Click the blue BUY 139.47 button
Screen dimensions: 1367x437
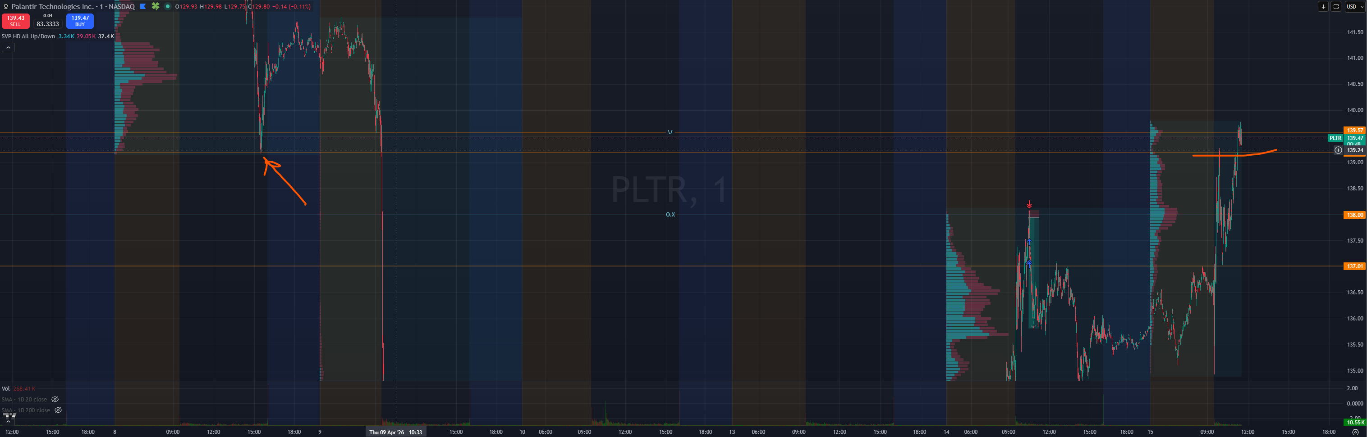pos(80,21)
